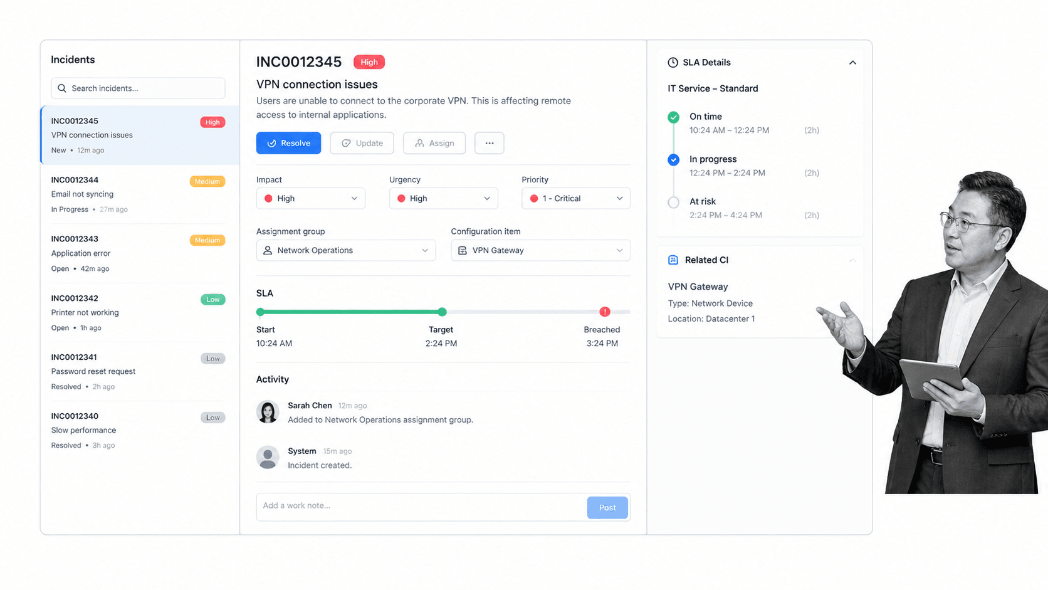Image resolution: width=1048 pixels, height=590 pixels.
Task: Click the Resolve button
Action: pos(288,143)
